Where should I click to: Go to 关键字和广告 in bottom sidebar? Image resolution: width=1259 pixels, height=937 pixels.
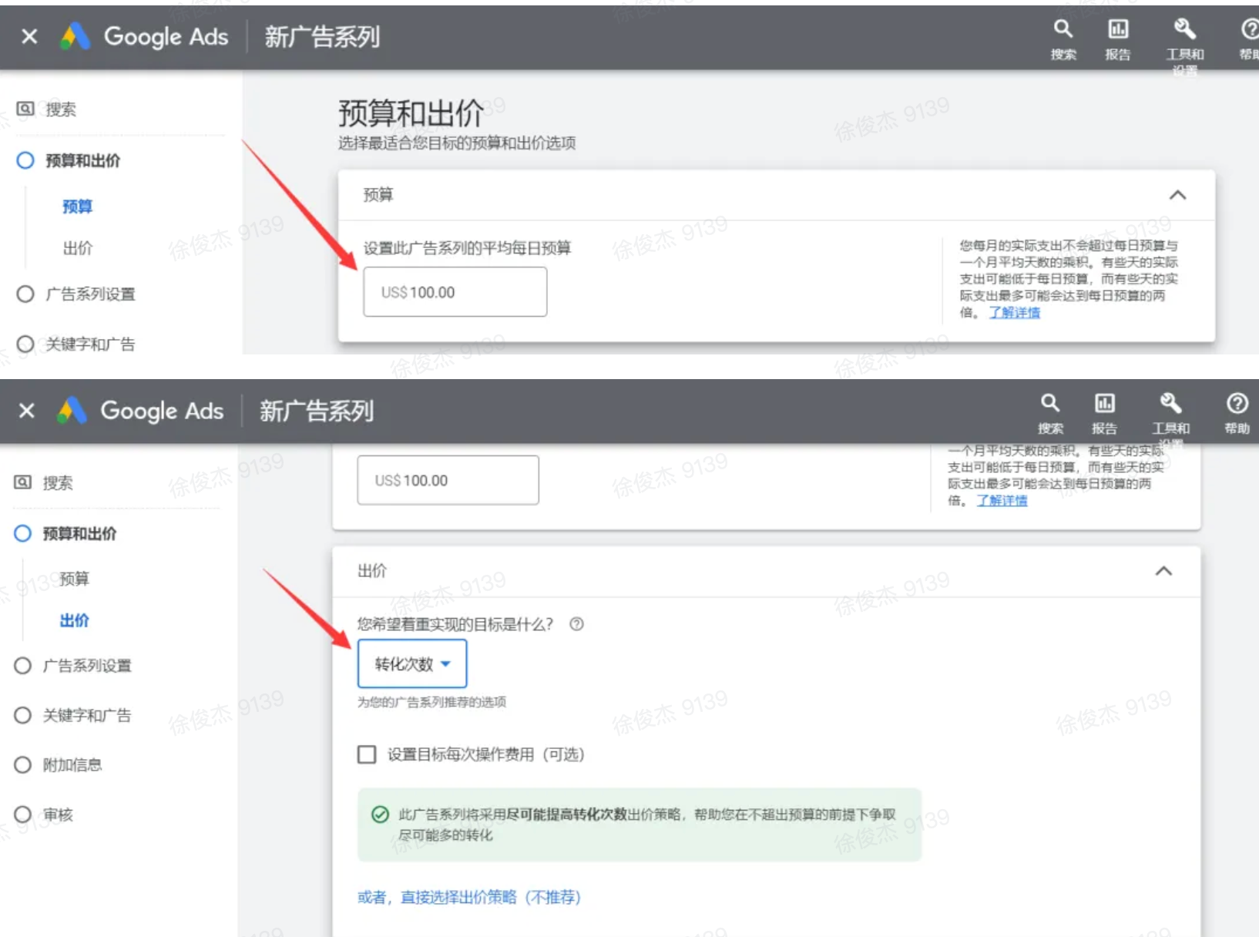point(86,715)
